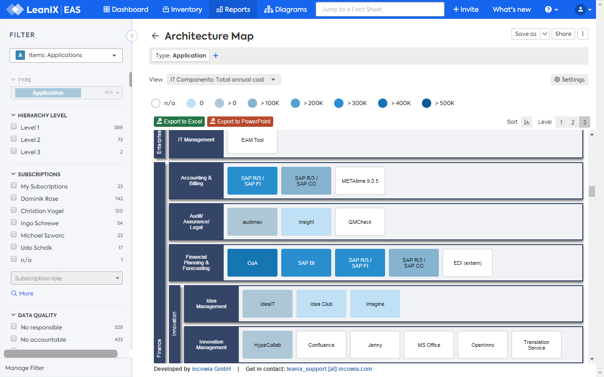Collapse the DATA QUALITY section
This screenshot has height=377, width=604.
point(34,315)
